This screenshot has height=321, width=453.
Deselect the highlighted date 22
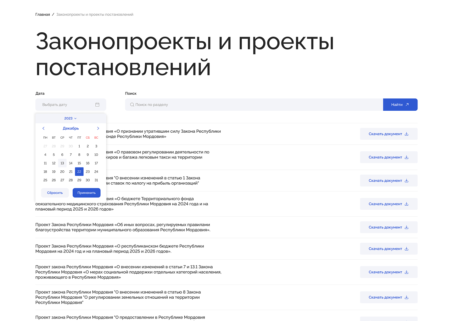[x=79, y=171]
